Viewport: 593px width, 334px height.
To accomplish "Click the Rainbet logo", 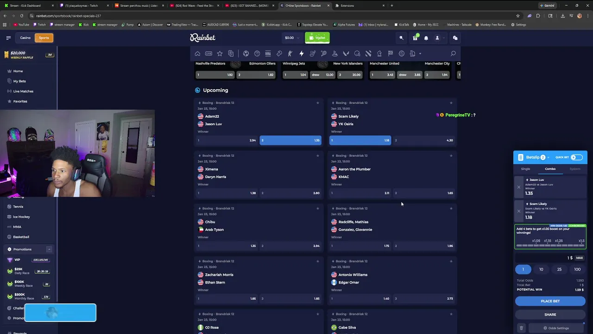I will (202, 38).
